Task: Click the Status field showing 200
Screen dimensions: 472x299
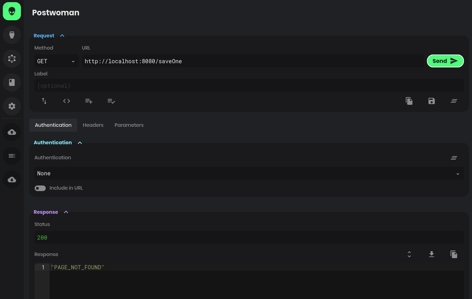Action: (249, 237)
